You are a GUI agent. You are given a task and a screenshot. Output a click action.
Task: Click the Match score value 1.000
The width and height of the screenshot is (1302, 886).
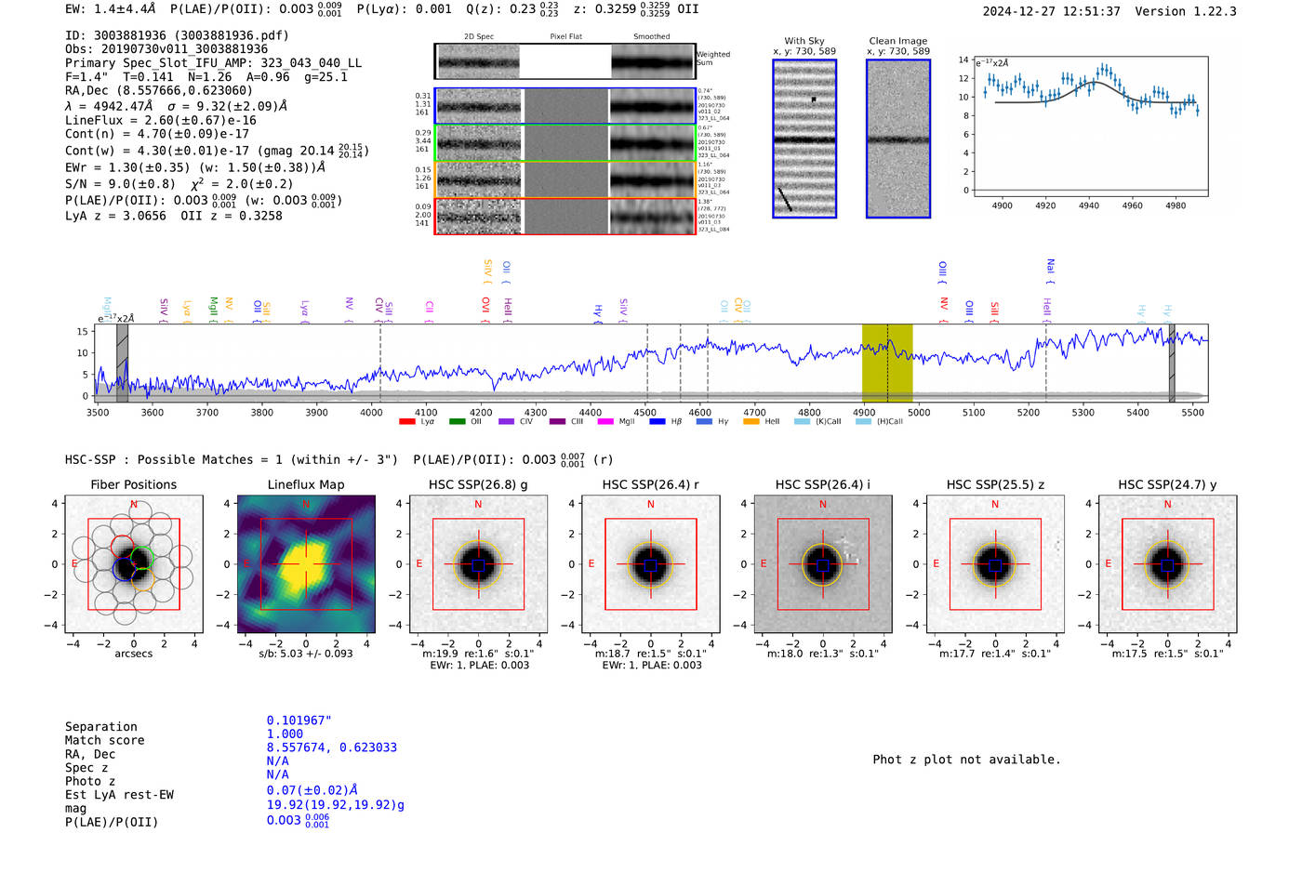point(285,734)
